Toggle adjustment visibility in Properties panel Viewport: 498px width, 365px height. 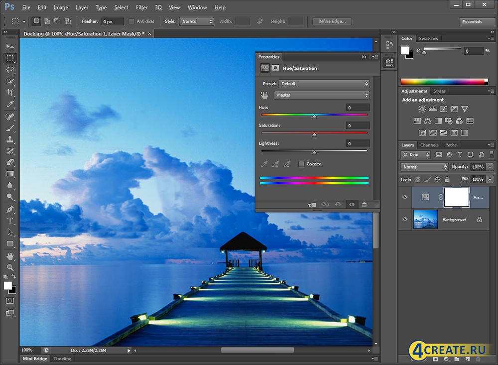click(352, 205)
